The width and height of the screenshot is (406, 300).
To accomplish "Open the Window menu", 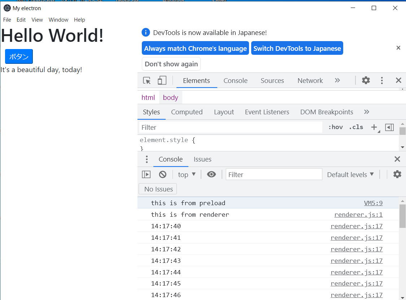I will point(58,20).
